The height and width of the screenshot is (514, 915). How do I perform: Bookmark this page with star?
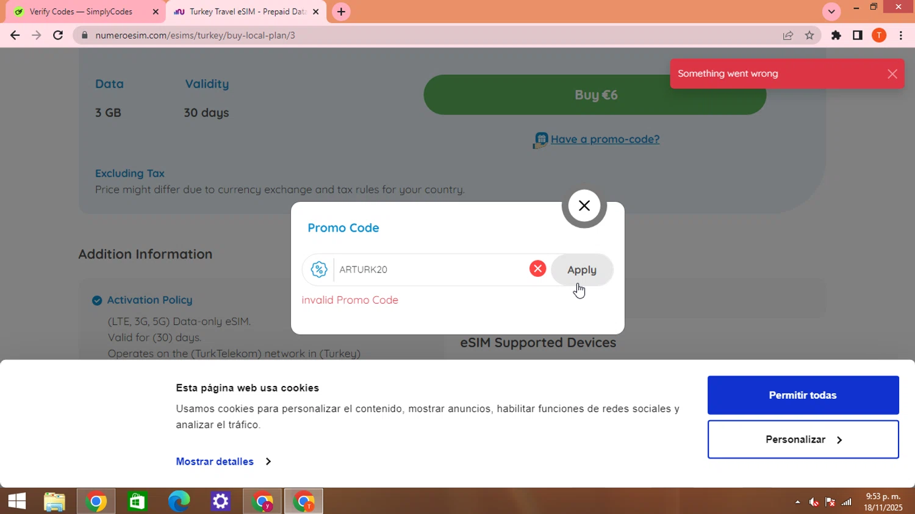(809, 35)
